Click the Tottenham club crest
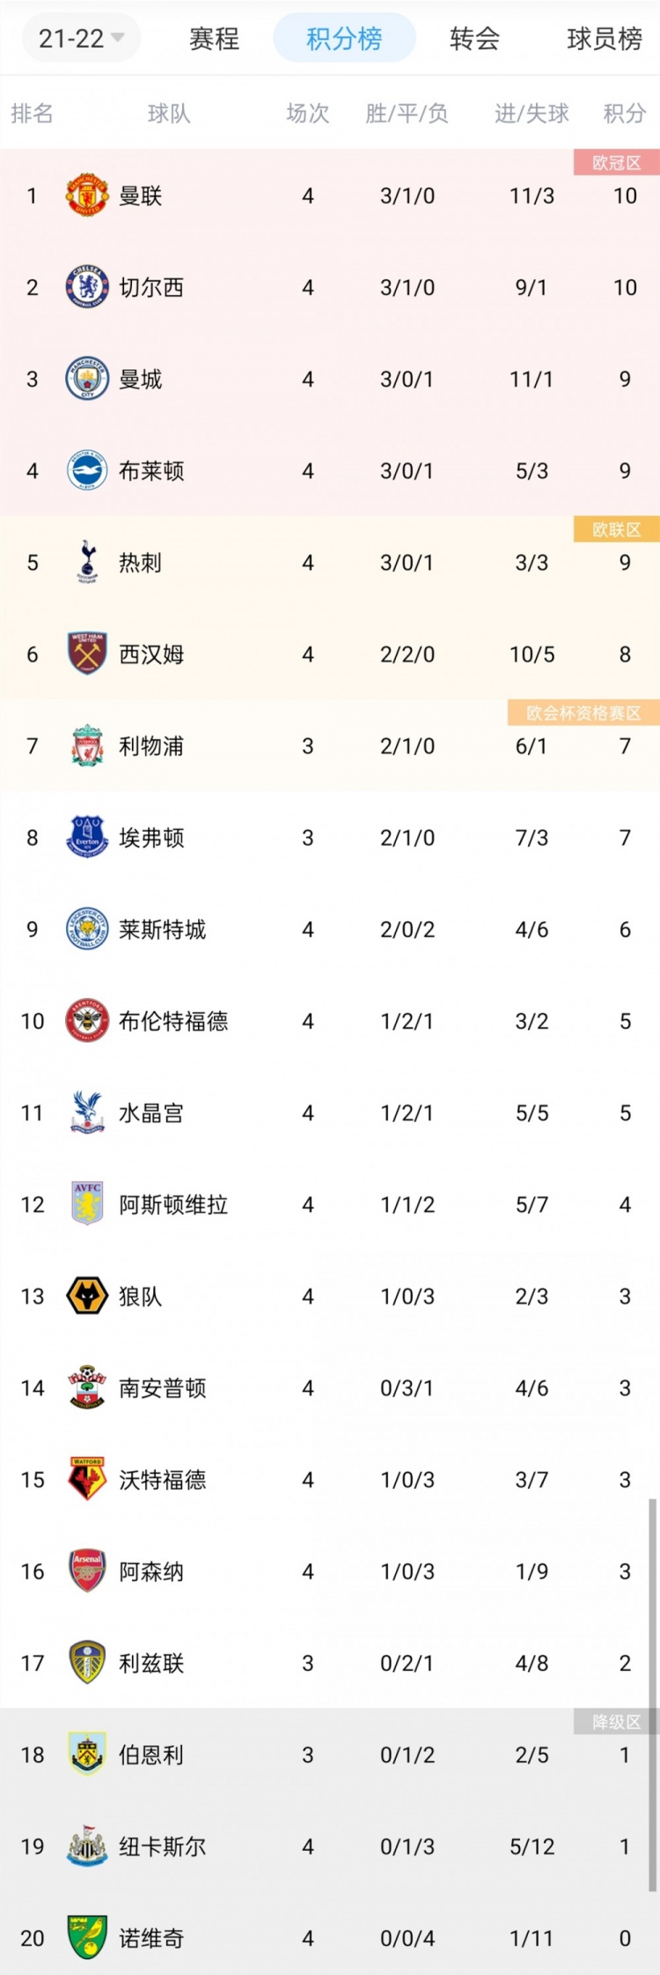The width and height of the screenshot is (660, 1975). click(87, 562)
